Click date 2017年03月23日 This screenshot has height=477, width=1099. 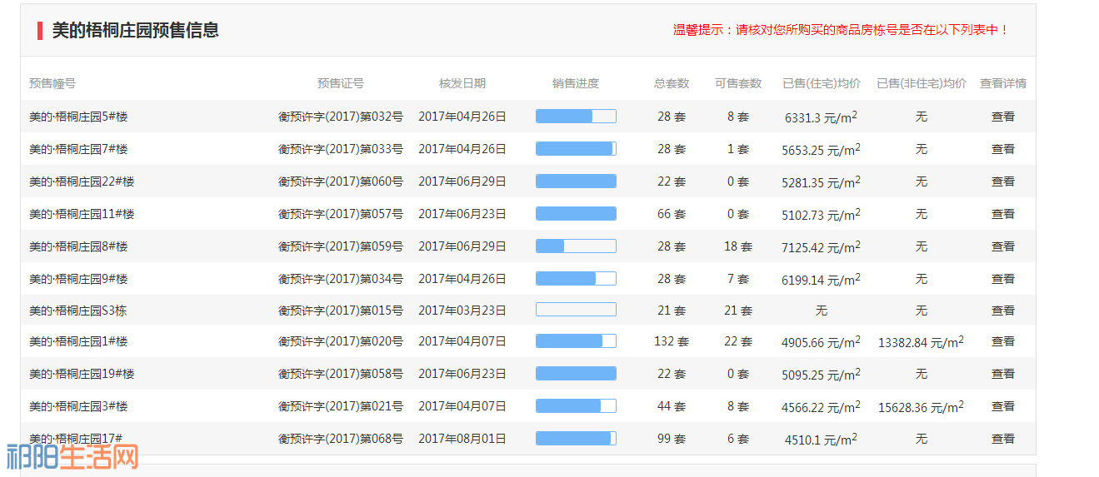pos(462,311)
